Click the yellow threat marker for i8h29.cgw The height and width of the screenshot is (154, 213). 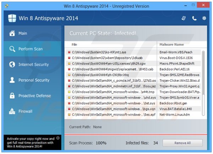click(x=69, y=63)
